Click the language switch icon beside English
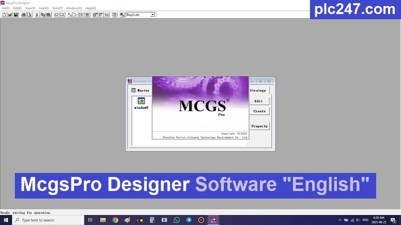This screenshot has height=225, width=401. pos(122,15)
